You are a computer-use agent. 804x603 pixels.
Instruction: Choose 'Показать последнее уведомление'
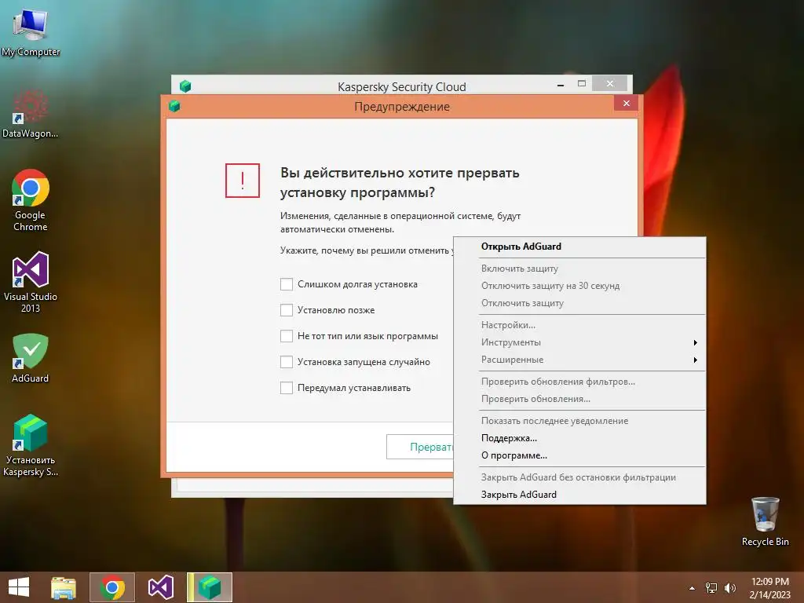pos(579,421)
